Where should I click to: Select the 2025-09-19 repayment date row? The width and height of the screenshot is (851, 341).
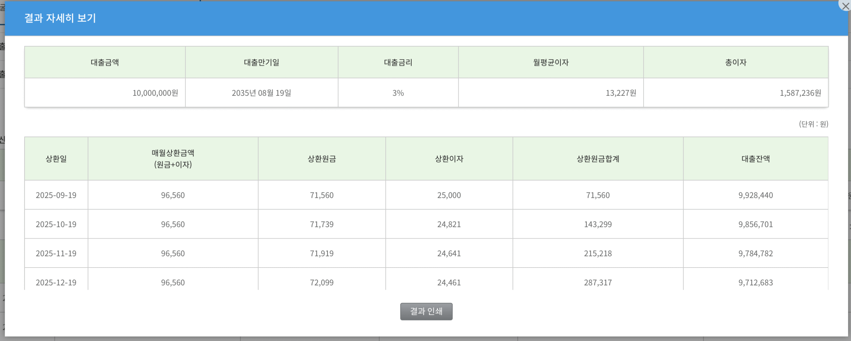pyautogui.click(x=56, y=195)
